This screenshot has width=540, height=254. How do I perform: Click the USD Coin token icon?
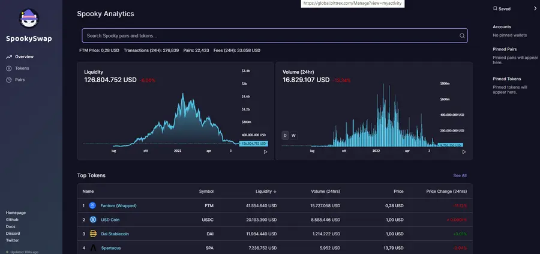93,220
